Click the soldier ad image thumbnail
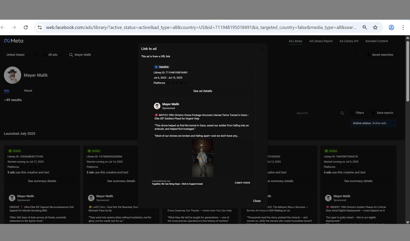The height and width of the screenshot is (241, 410). [203, 158]
